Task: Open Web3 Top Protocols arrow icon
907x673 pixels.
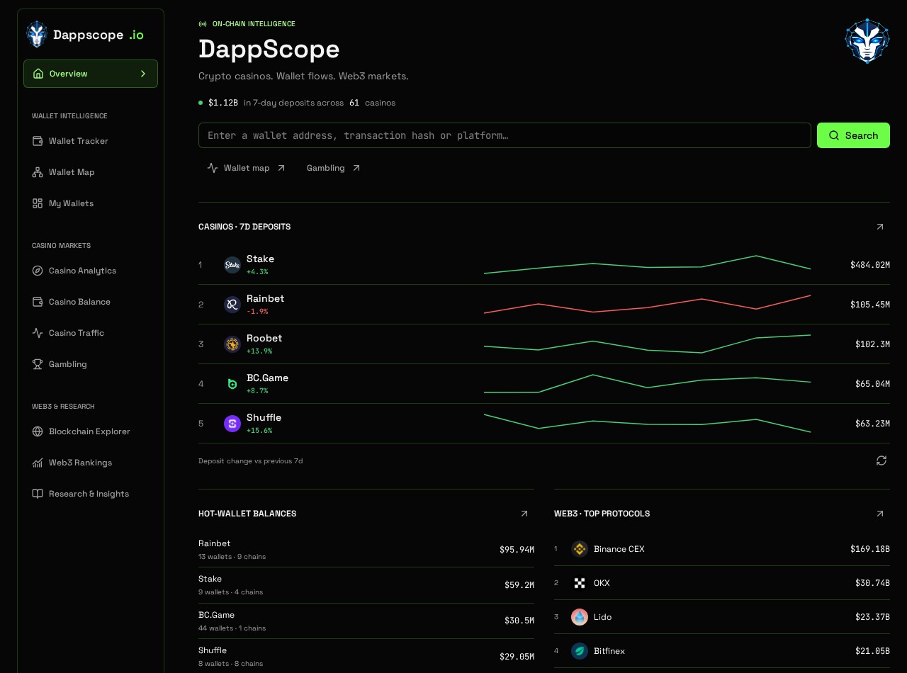Action: [880, 514]
